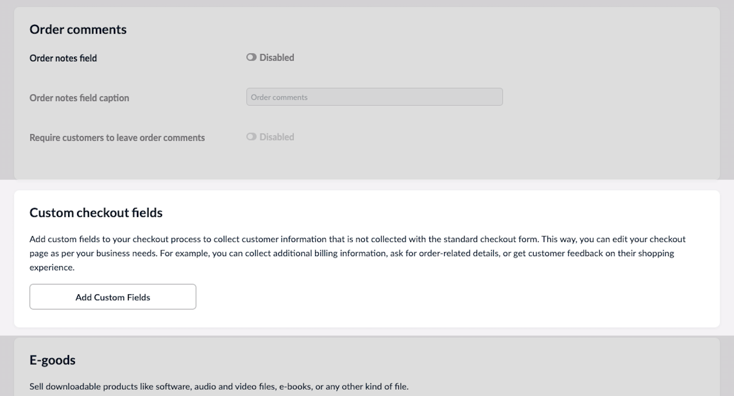Toggle Require customers to leave order comments
This screenshot has width=734, height=396.
(252, 137)
